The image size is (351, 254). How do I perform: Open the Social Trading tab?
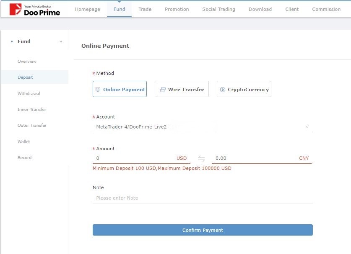coord(219,9)
